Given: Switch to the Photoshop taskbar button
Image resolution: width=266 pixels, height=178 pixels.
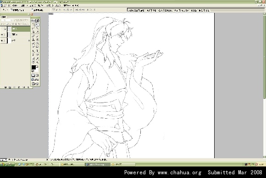Looking at the screenshot, I should tap(98, 164).
